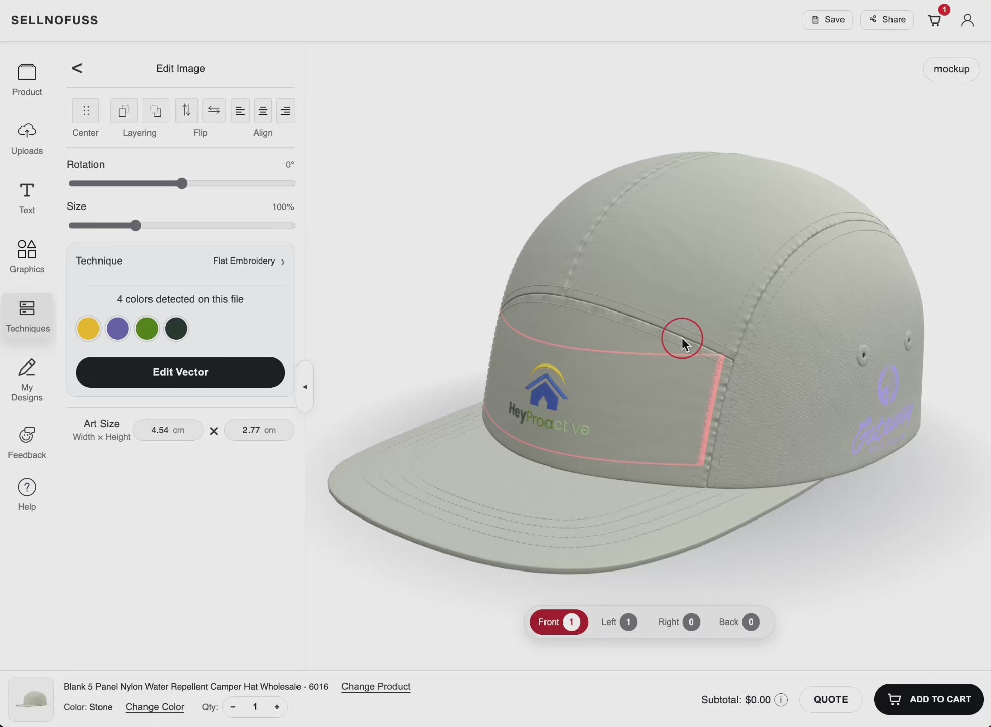Send layer backward with second Layering icon
Viewport: 991px width, 727px height.
coord(156,111)
